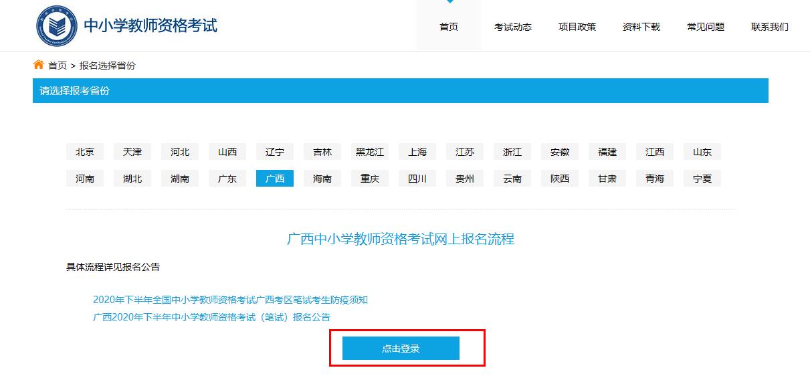Open the 资料下载 navigation item
Image resolution: width=810 pixels, height=376 pixels.
pyautogui.click(x=641, y=27)
